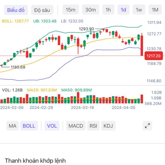This screenshot has height=165, width=165.
Task: Set chart interval to 1w
Action: (139, 10)
